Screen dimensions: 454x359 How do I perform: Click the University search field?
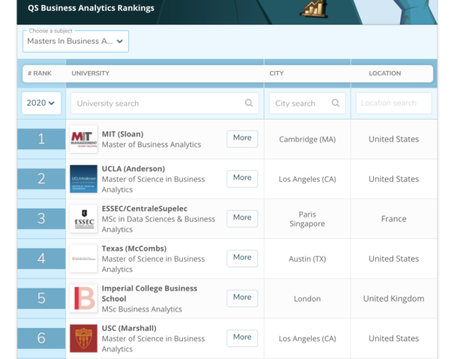click(165, 103)
